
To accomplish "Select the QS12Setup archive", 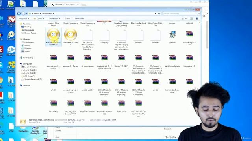I will [54, 107].
